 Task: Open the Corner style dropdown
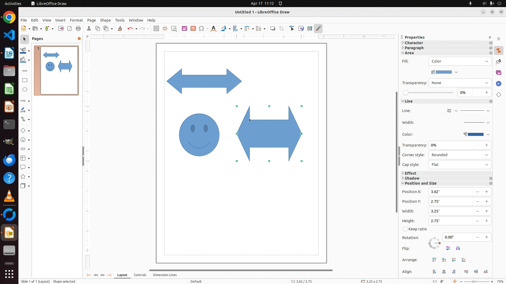tap(460, 155)
